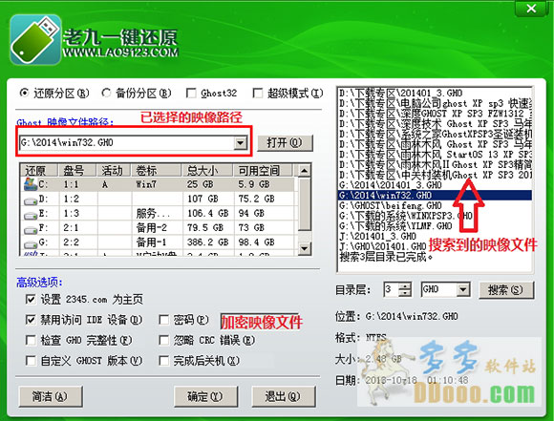
Task: Click the F: drive disk icon
Action: tap(31, 229)
